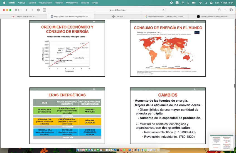
Task: Switch to the Campus Virtual - UCM tab
Action: tap(23, 16)
